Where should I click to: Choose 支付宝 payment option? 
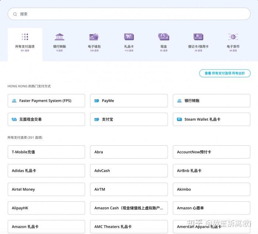pos(129,119)
